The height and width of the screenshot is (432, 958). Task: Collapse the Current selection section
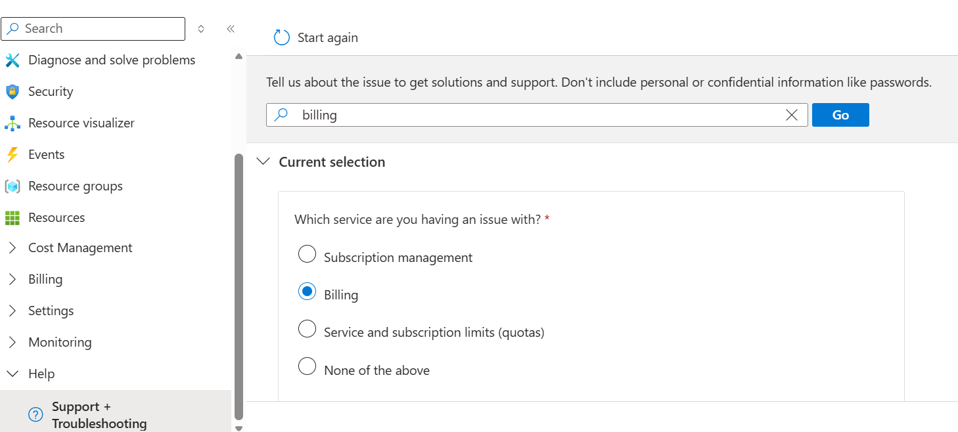point(263,162)
